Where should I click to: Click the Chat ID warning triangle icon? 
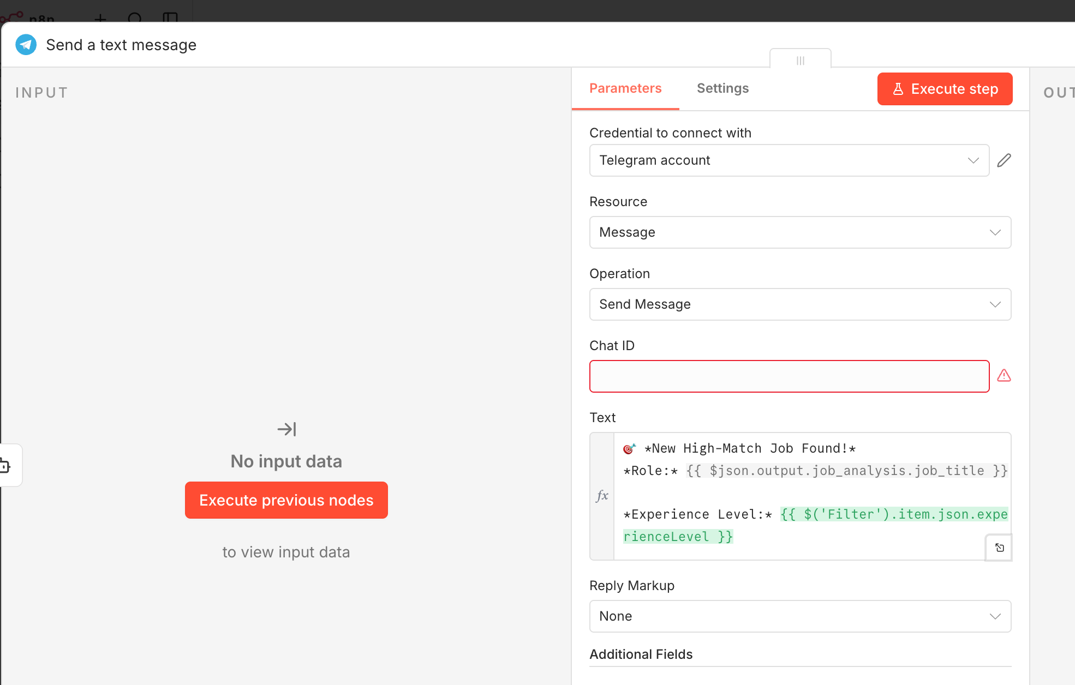tap(1004, 376)
